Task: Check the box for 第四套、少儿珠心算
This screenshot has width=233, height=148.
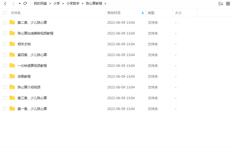Action: [x=5, y=55]
